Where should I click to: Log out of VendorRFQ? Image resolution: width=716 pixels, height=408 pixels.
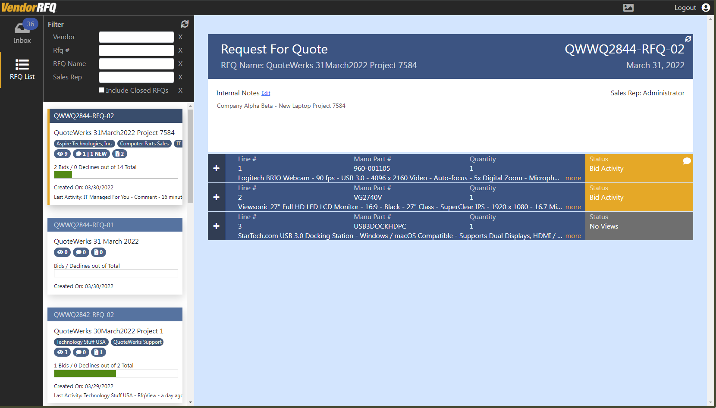click(685, 8)
